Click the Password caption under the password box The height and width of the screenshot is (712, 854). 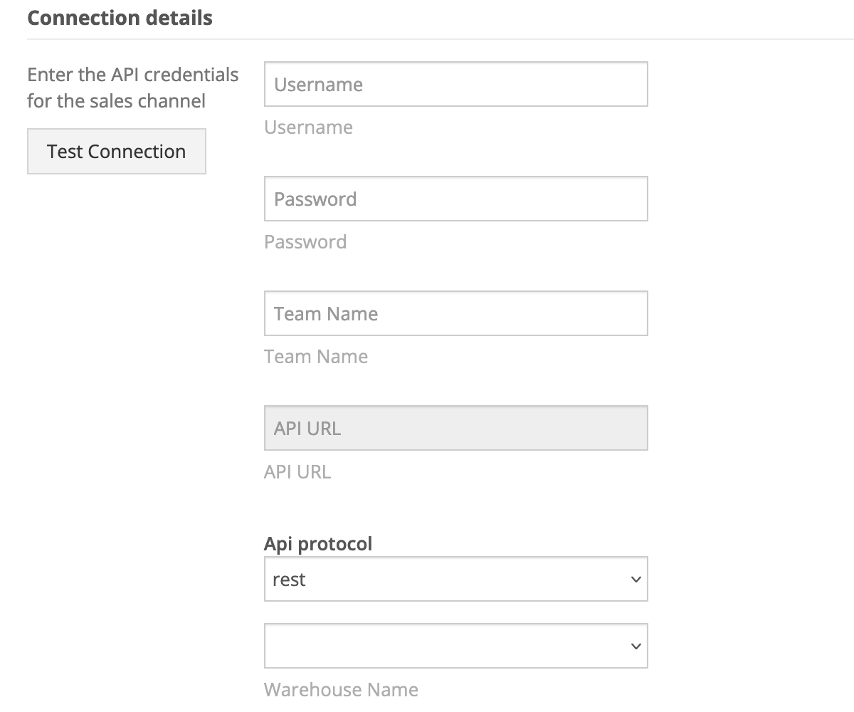(305, 242)
